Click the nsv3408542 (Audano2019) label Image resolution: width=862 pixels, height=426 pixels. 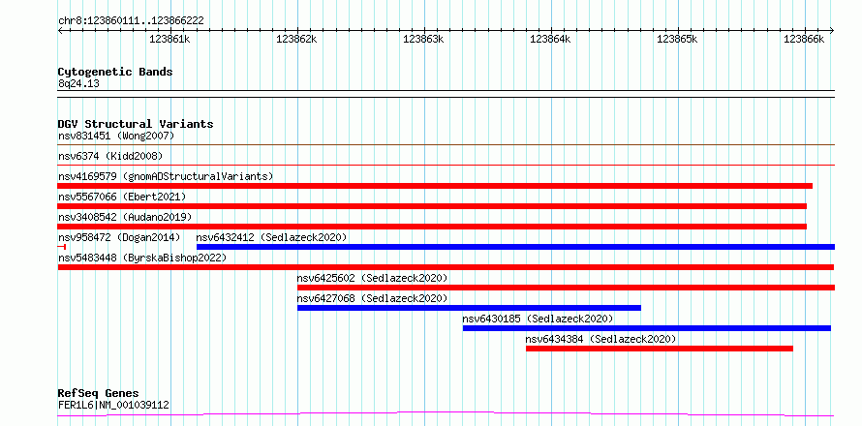[125, 217]
